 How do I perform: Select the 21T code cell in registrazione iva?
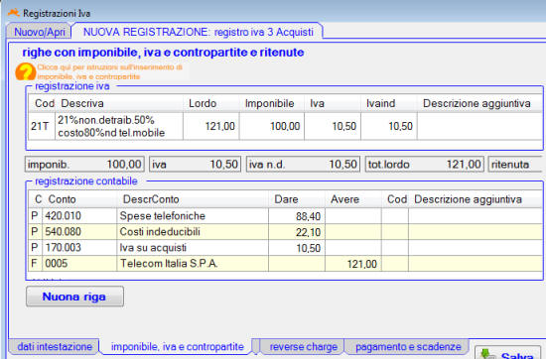[42, 126]
